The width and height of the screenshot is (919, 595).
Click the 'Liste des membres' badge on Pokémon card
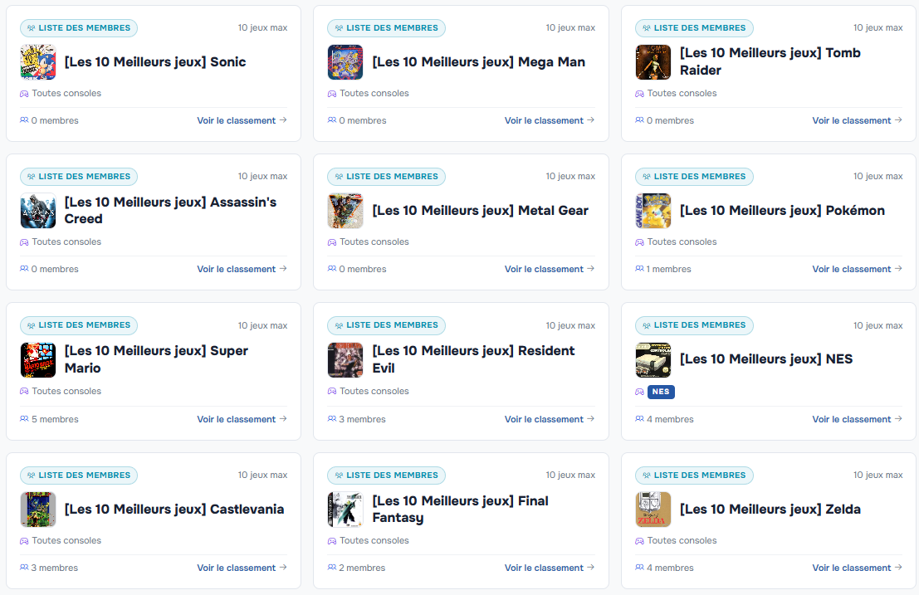click(x=694, y=177)
